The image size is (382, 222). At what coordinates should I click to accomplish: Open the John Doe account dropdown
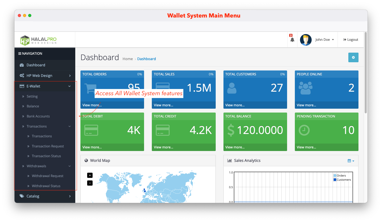[324, 39]
